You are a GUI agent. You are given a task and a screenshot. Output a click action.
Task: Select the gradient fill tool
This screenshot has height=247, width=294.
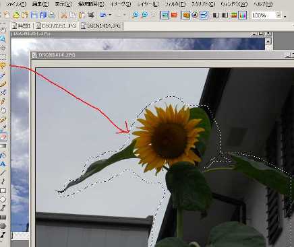(3, 146)
